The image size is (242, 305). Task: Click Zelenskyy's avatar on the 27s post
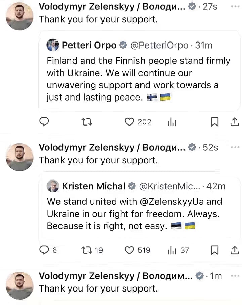coord(19,17)
